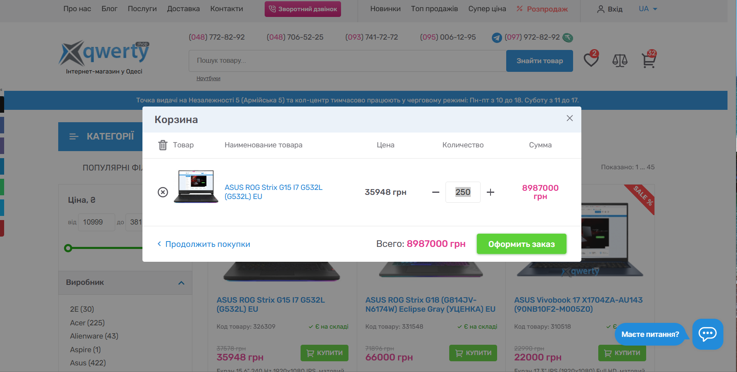Click the quantity field showing 250
This screenshot has height=372, width=737.
(463, 192)
